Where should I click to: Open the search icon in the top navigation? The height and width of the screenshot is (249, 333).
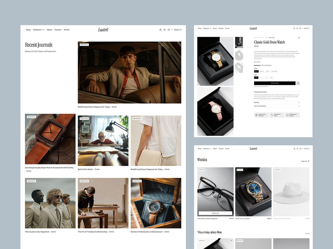click(165, 30)
